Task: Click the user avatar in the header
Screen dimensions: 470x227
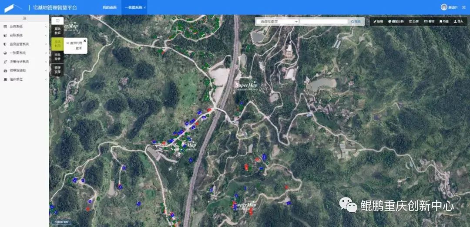Action: (x=444, y=7)
